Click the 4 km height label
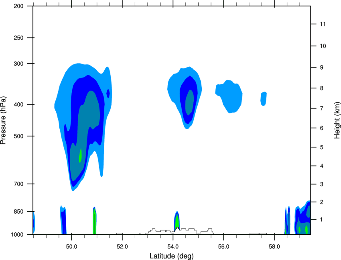Image resolution: width=341 pixels, height=260 pixels. [322, 166]
